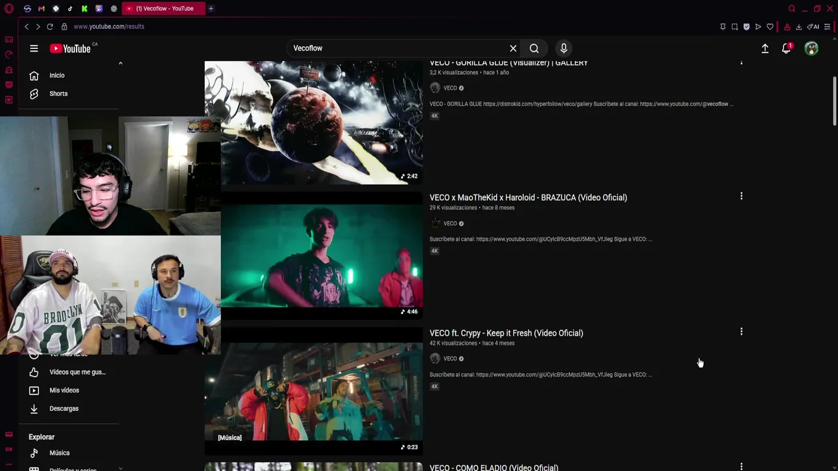Switch to the Vecoflow - YouTube tab
The height and width of the screenshot is (471, 838).
pyautogui.click(x=164, y=9)
